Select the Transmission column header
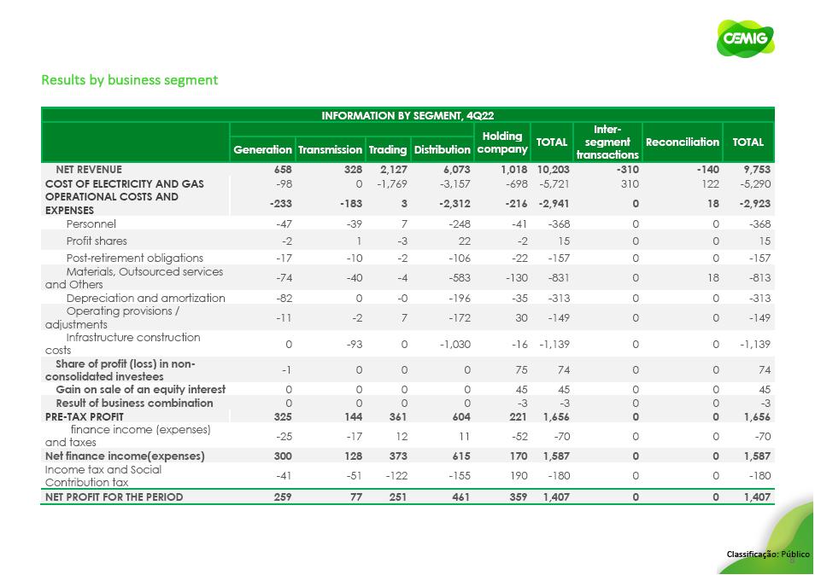This screenshot has height=575, width=815. pyautogui.click(x=330, y=149)
